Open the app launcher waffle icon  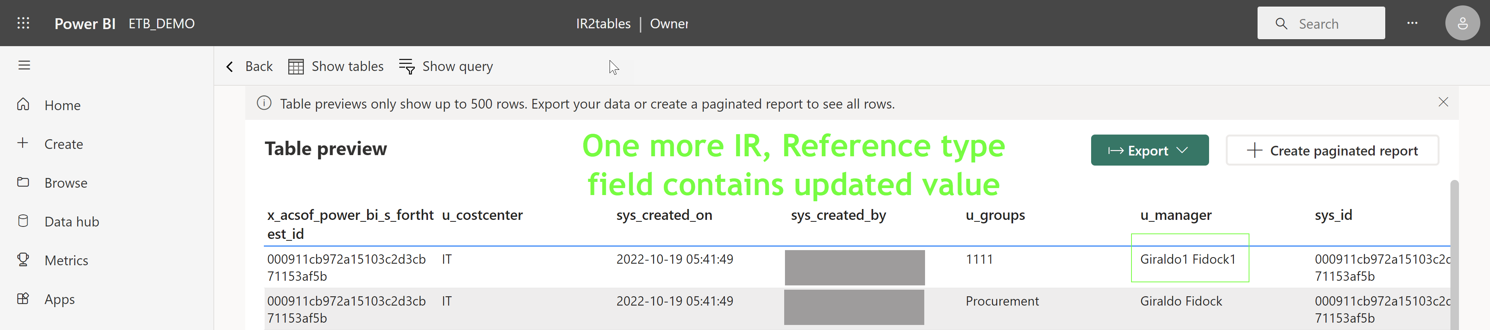23,23
